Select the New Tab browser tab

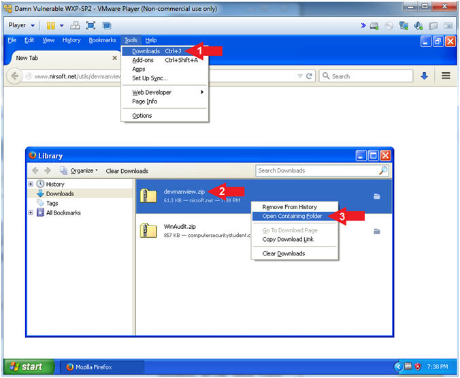64,58
